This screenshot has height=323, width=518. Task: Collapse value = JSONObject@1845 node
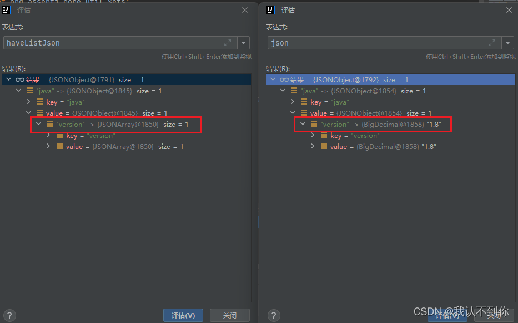[x=29, y=112]
